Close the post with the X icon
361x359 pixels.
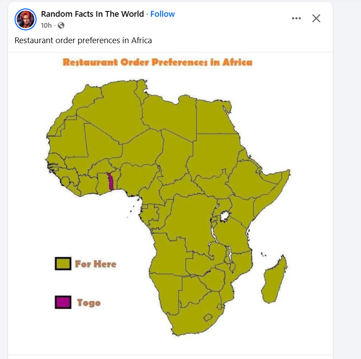pyautogui.click(x=316, y=18)
